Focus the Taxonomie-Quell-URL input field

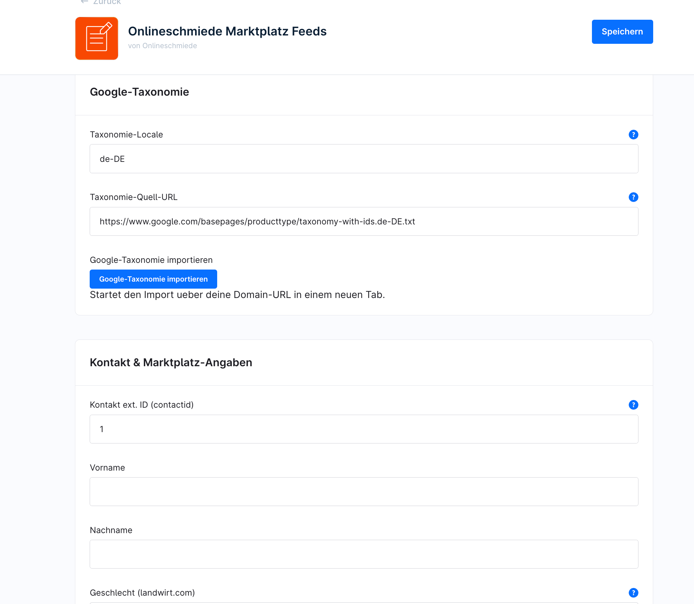364,221
